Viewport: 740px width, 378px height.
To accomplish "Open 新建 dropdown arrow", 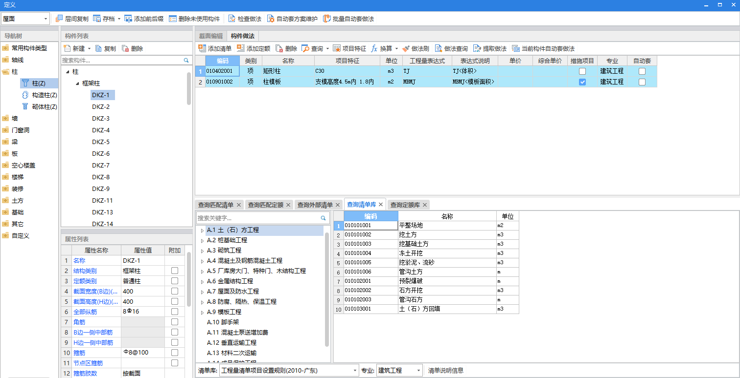I will pyautogui.click(x=90, y=48).
